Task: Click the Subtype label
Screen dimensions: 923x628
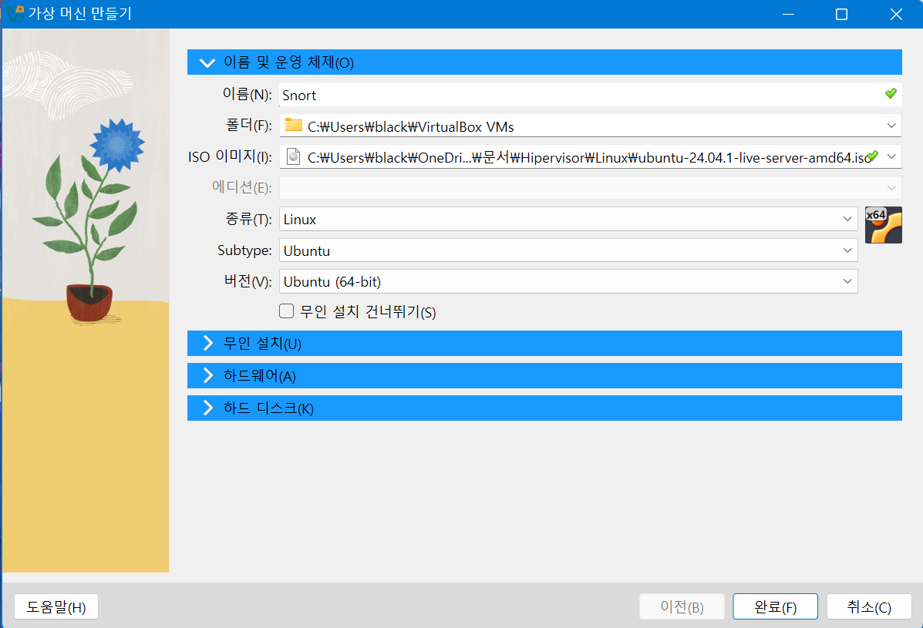Action: [244, 250]
